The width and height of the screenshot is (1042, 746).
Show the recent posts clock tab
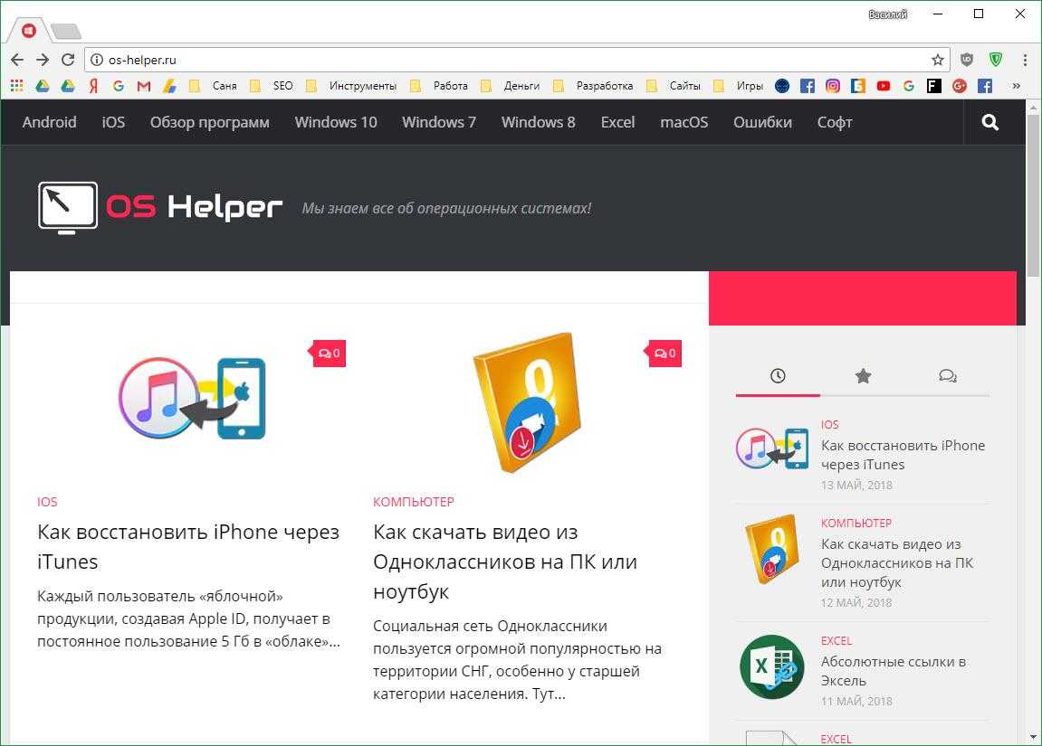point(778,376)
